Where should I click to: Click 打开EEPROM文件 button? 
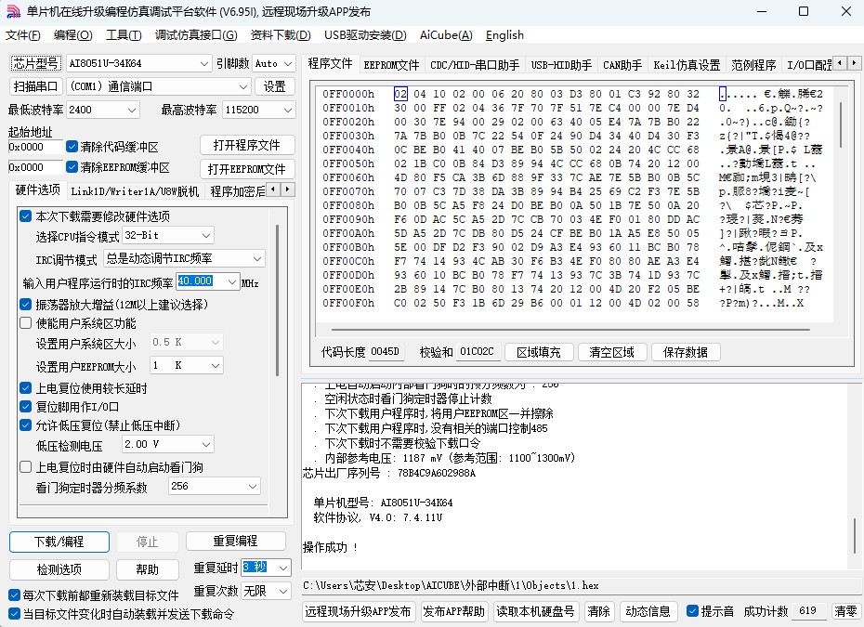coord(247,169)
